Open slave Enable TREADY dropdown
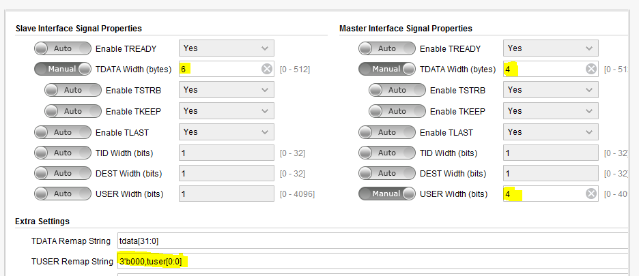Screen dimensions: 639x276 (x=227, y=48)
